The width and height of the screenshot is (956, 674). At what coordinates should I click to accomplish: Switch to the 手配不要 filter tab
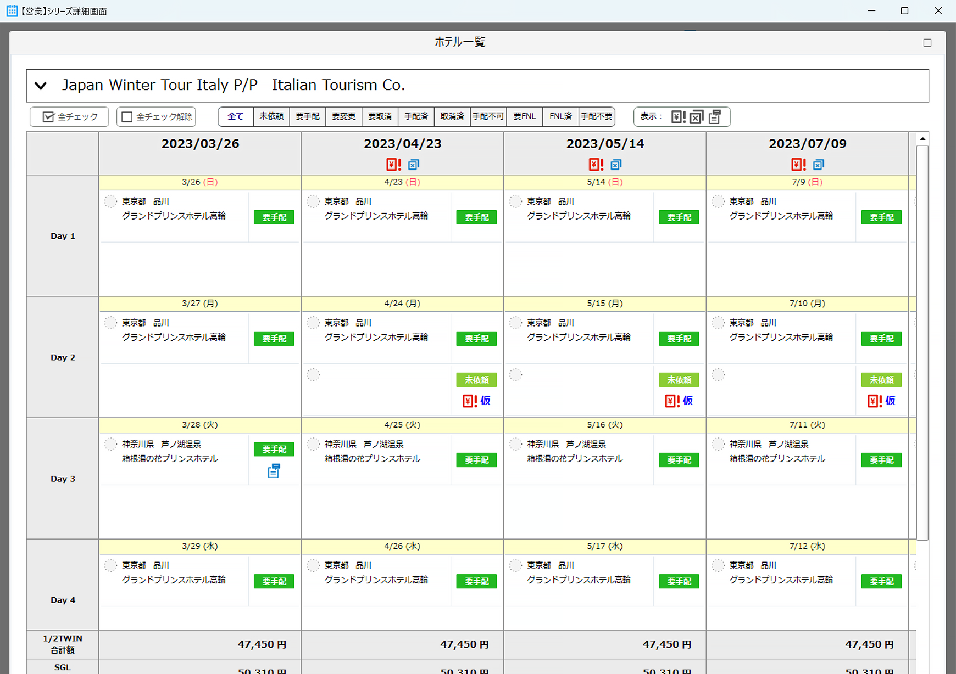coord(597,116)
